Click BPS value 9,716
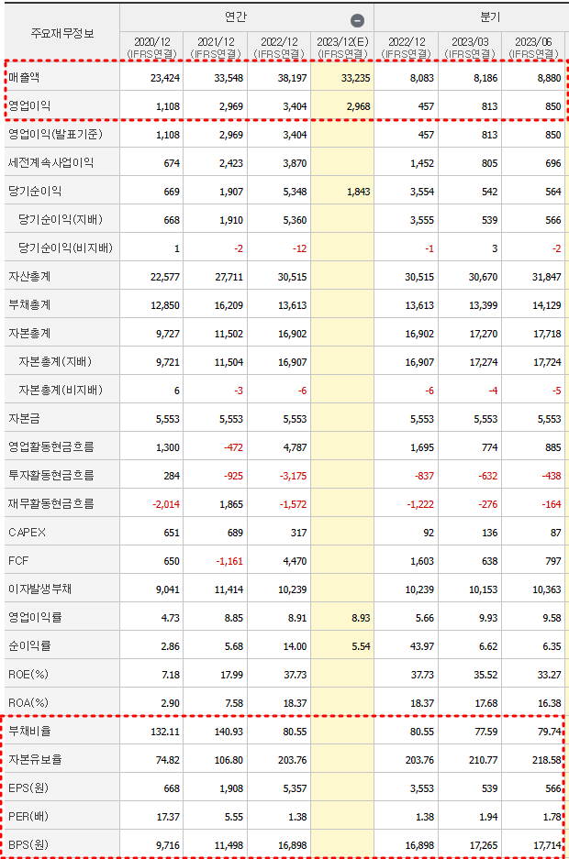The height and width of the screenshot is (859, 569). click(x=168, y=845)
